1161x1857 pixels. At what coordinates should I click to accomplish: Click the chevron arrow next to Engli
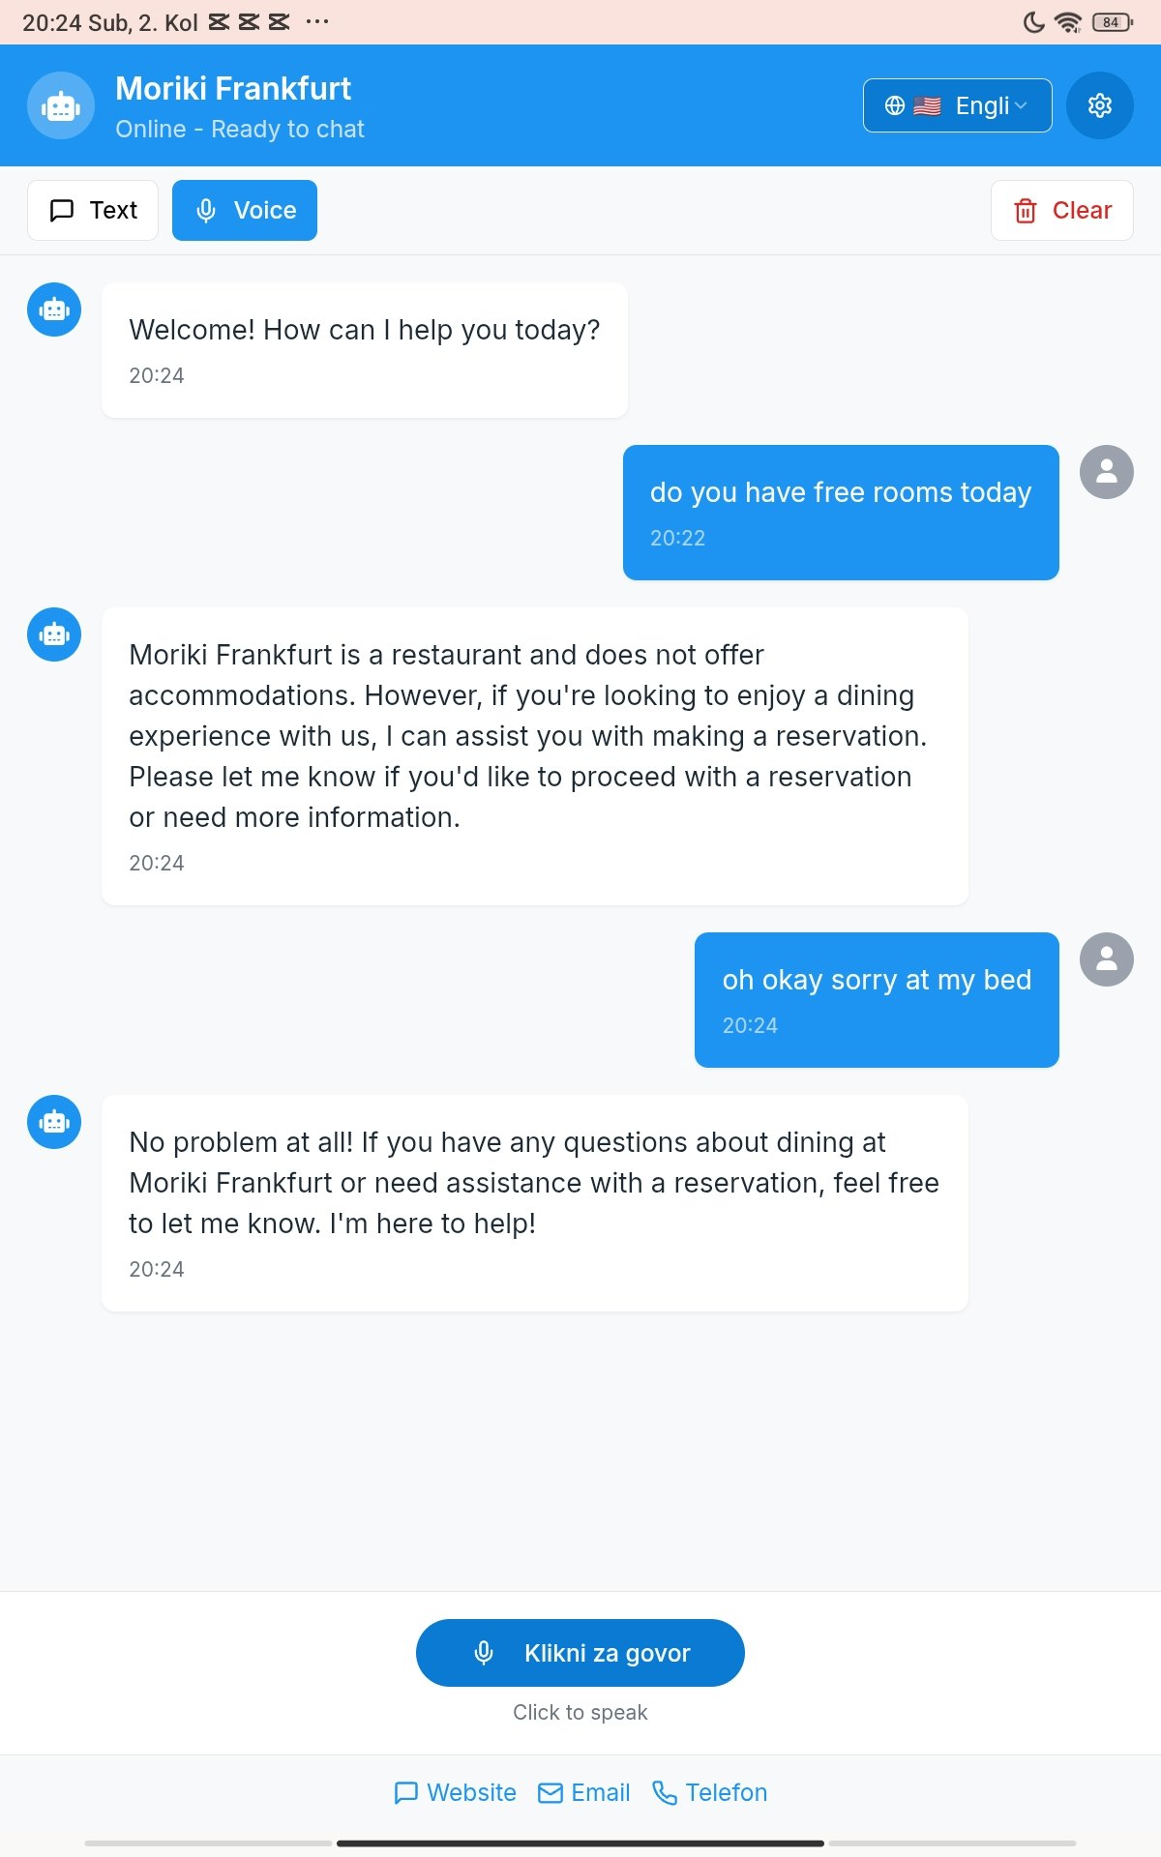click(x=1021, y=105)
